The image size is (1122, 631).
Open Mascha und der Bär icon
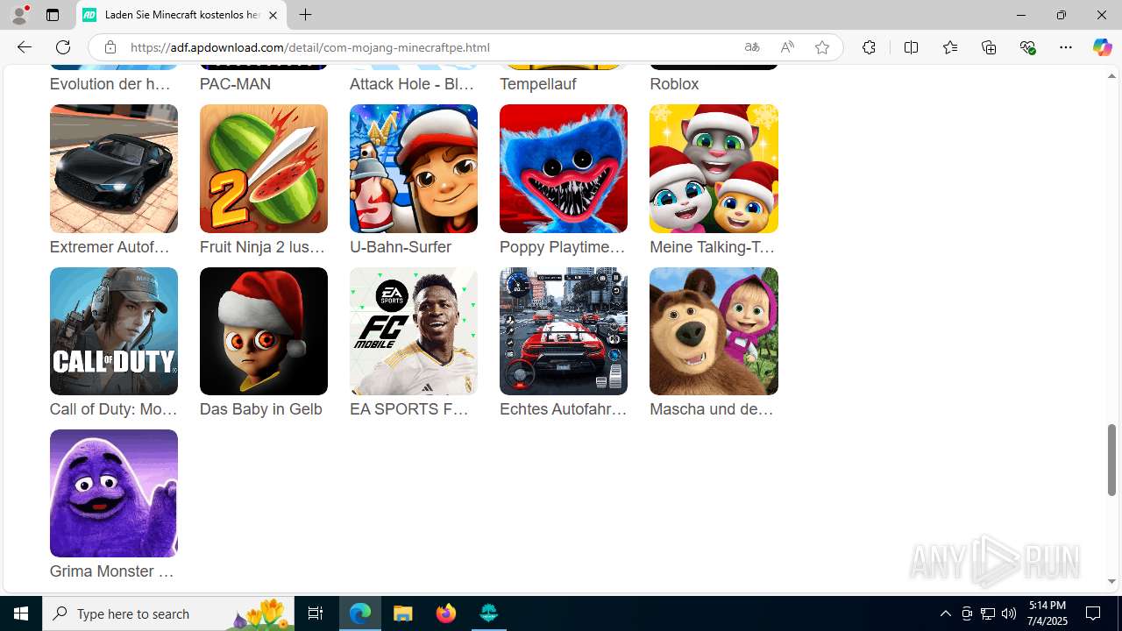click(714, 331)
